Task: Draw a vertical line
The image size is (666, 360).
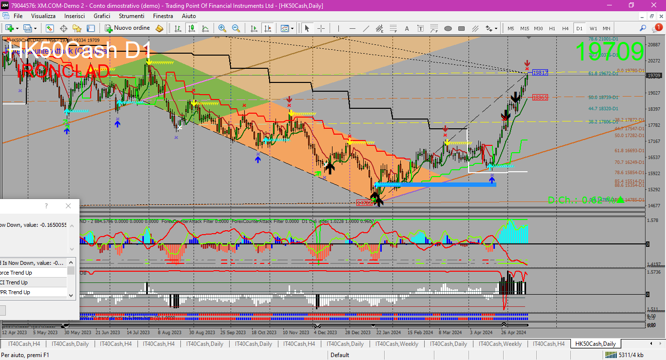Action: [338, 28]
